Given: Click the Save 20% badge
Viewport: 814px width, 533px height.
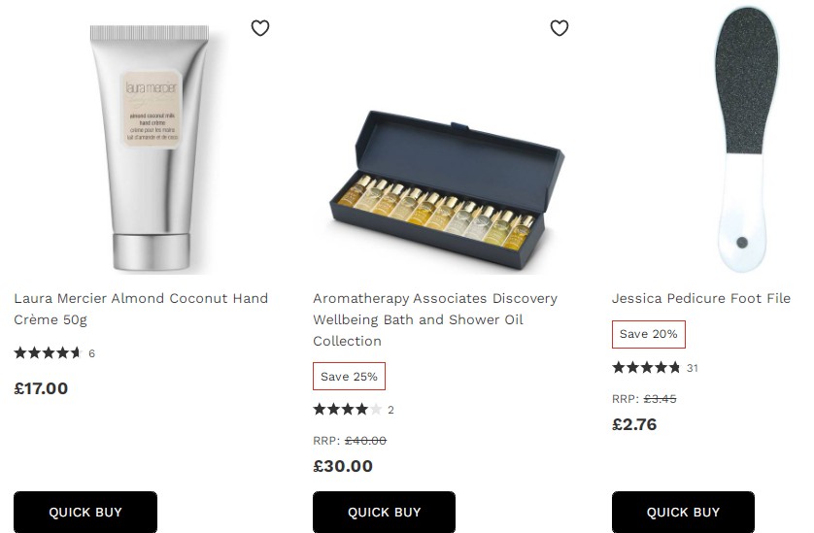Looking at the screenshot, I should pyautogui.click(x=649, y=334).
